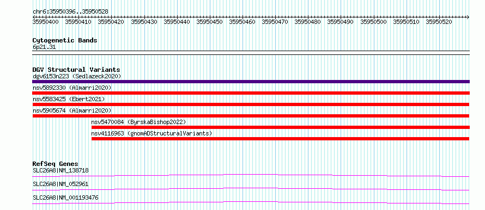The height and width of the screenshot is (210, 485).
Task: Select ruler position 35950460
Action: (242, 22)
